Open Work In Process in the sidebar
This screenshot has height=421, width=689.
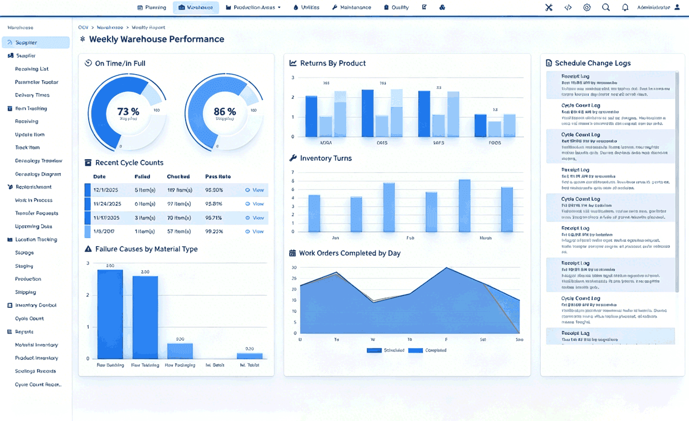pyautogui.click(x=33, y=200)
